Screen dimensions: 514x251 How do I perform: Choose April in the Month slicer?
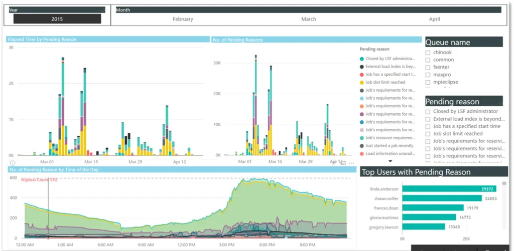click(x=434, y=20)
